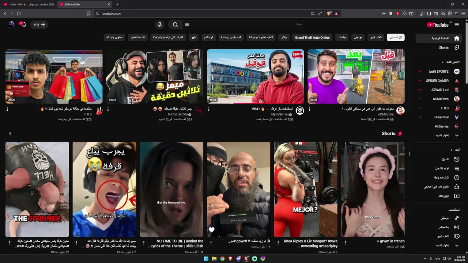Viewport: 468px width, 263px height.
Task: Switch to the first browser tab
Action: pos(29,4)
